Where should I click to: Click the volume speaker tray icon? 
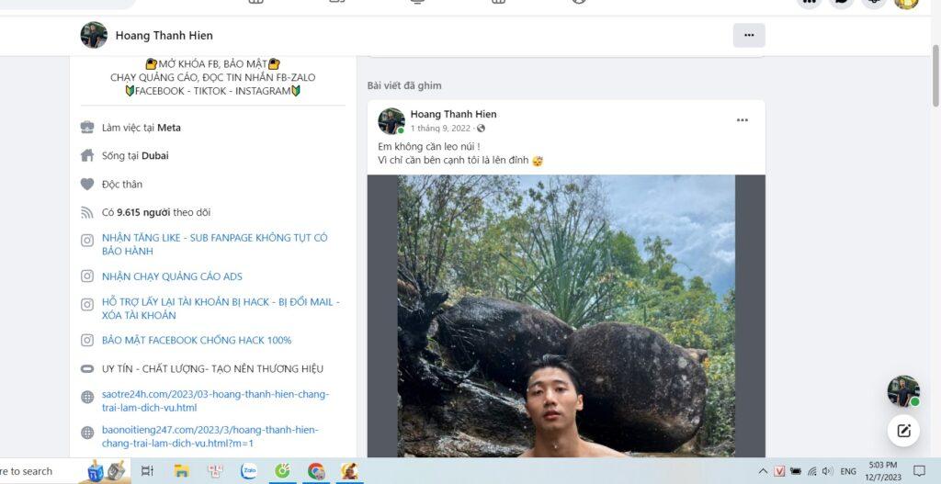coord(828,471)
